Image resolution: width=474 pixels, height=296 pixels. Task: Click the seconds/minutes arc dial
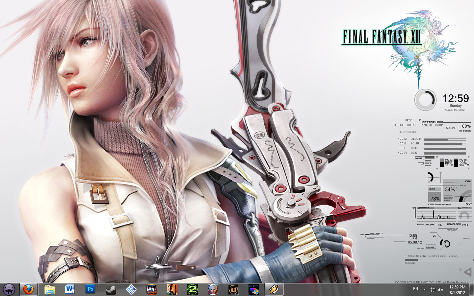pyautogui.click(x=445, y=243)
